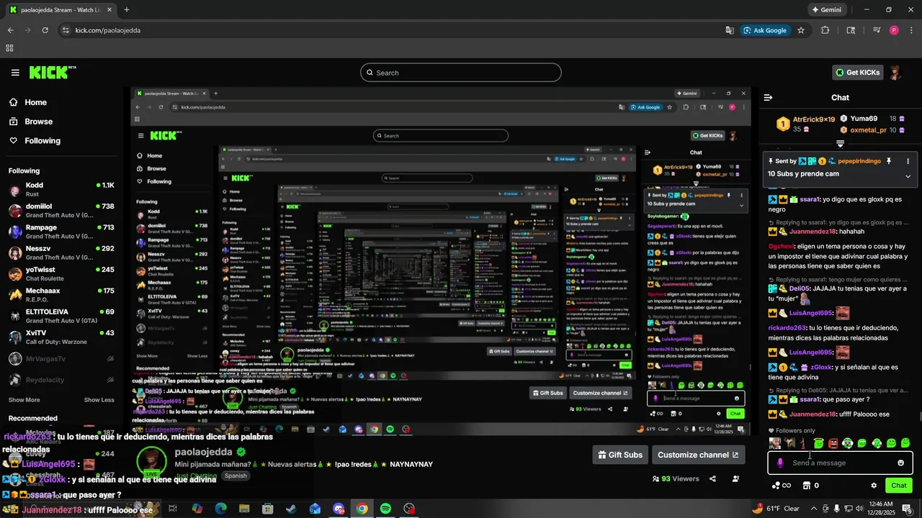Go back to previous page
The height and width of the screenshot is (518, 922).
[10, 30]
